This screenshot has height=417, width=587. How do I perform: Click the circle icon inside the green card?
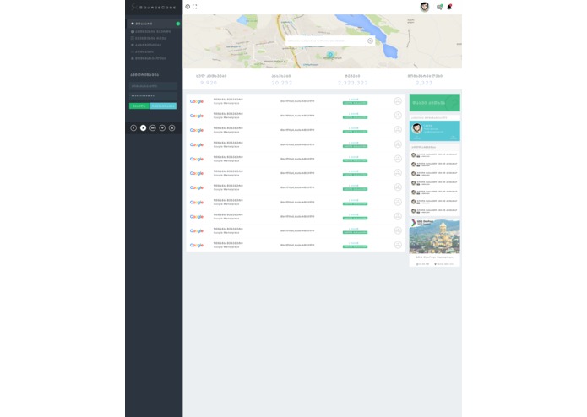point(453,102)
